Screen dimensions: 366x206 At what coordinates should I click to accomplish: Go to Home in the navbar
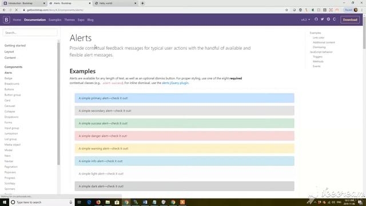click(x=17, y=20)
